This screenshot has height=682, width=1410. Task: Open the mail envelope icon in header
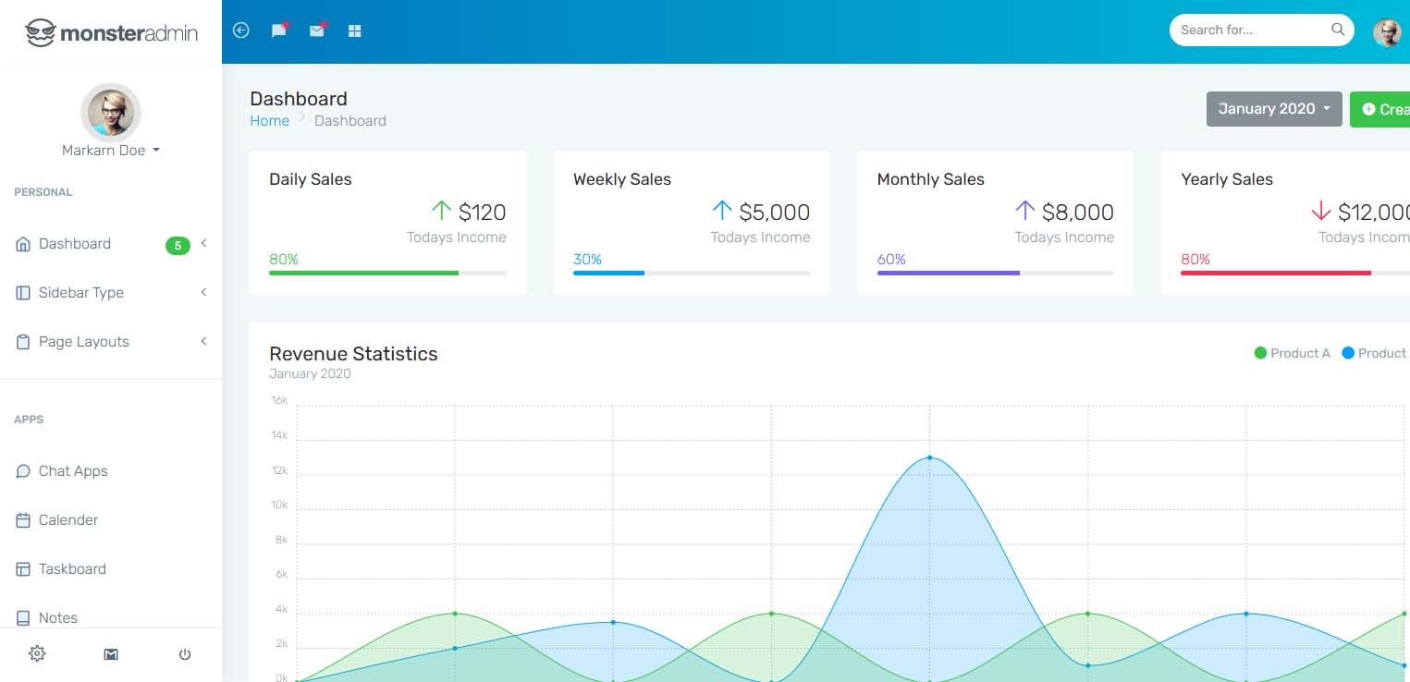pos(317,30)
